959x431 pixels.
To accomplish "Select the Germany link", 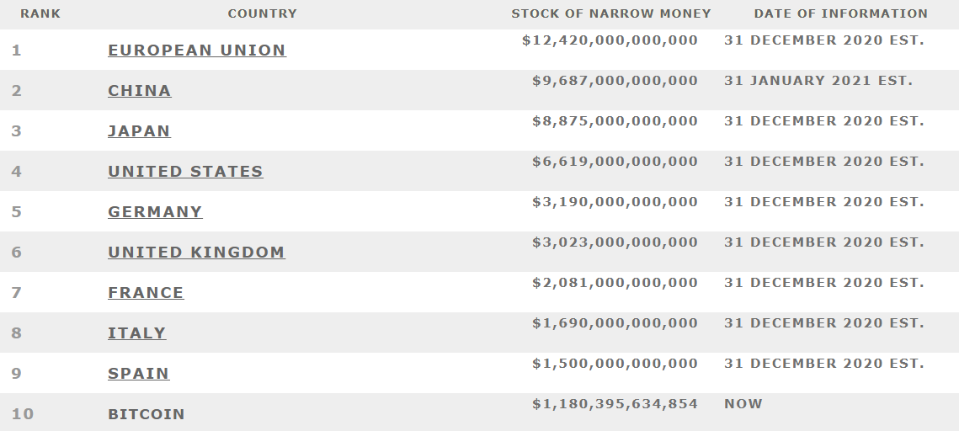I will (x=155, y=212).
